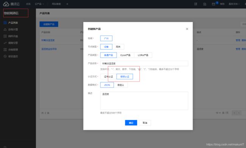This screenshot has width=246, height=148.
Task: Select 密钥认证 authentication method
Action: (x=125, y=77)
